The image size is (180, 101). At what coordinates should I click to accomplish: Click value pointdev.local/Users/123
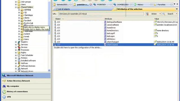coord(167,25)
